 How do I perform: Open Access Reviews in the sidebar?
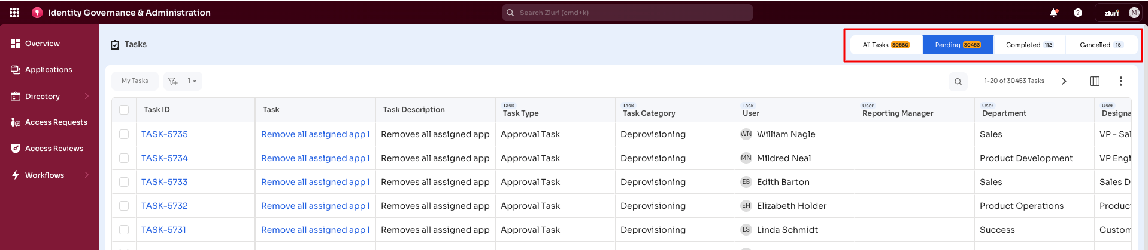(x=54, y=149)
